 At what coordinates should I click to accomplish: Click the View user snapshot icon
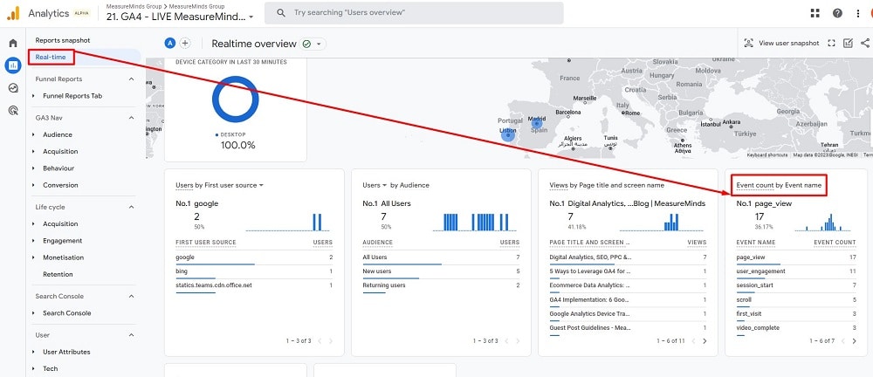coord(749,43)
